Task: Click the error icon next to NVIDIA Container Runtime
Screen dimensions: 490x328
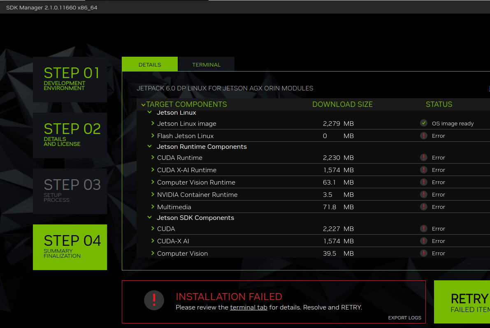Action: point(424,194)
